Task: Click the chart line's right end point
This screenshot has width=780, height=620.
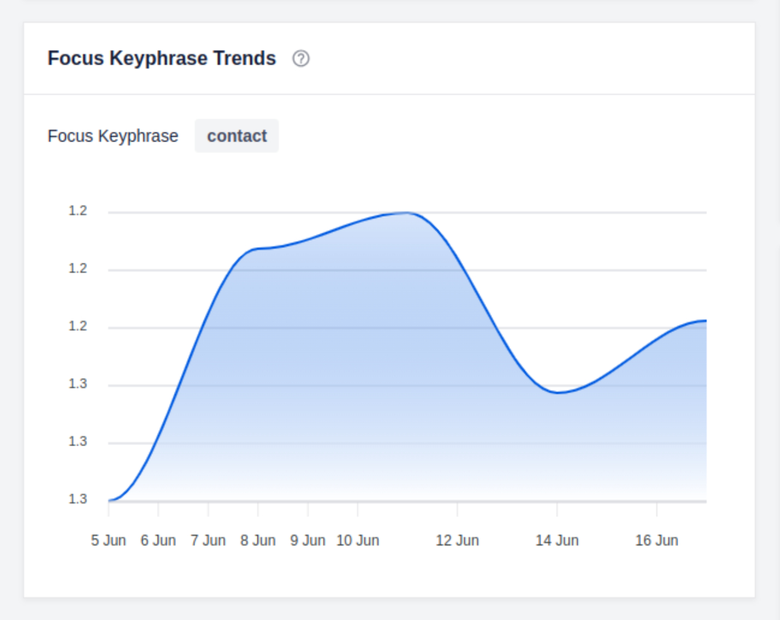Action: pos(705,321)
